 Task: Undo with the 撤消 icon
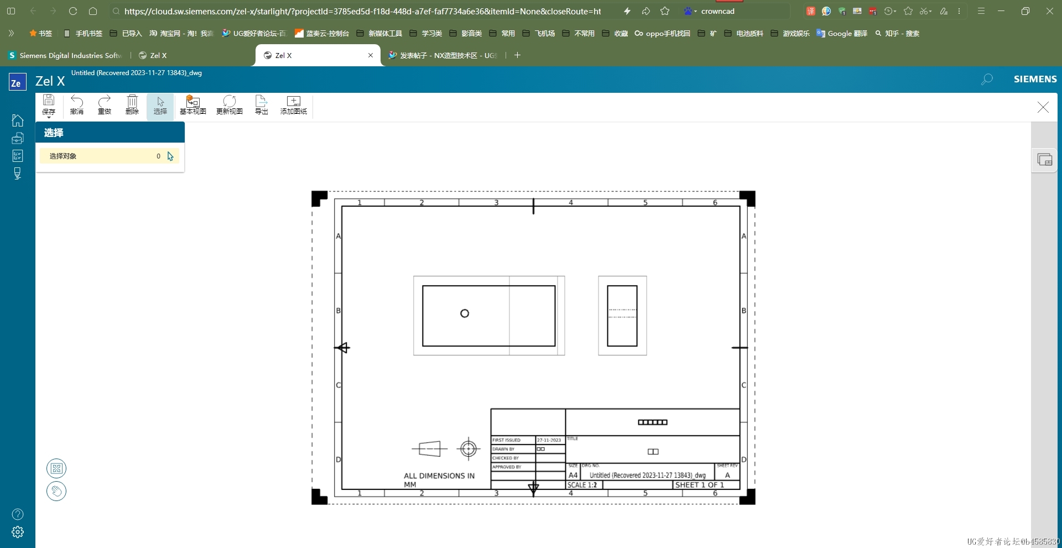click(x=77, y=104)
